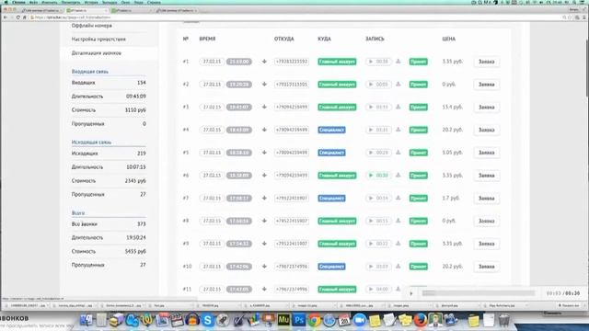Viewport: 589px width, 331px height.
Task: Click the 'Принят' status badge in row #2
Action: [418, 85]
